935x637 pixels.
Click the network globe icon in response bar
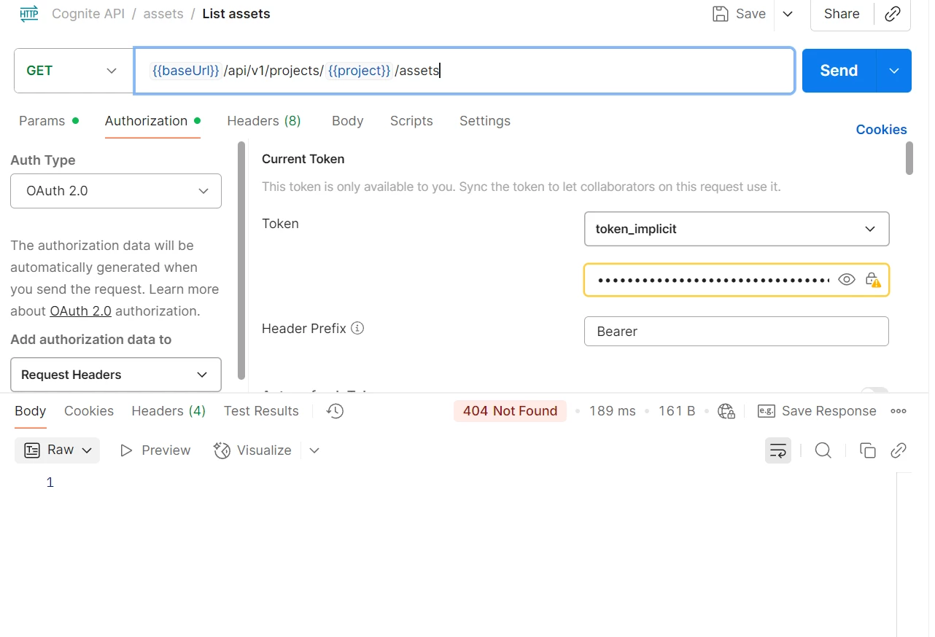point(726,411)
